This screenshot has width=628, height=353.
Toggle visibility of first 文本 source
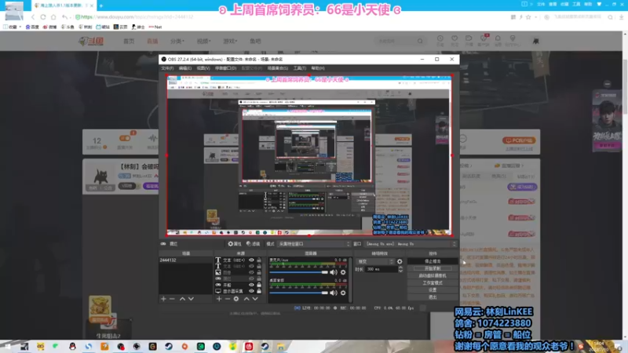point(251,260)
